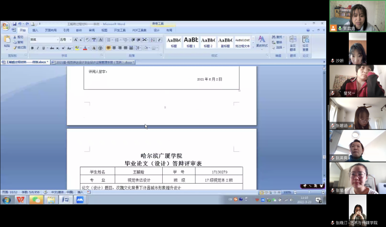Switch to second document tab 2021届

[93, 62]
